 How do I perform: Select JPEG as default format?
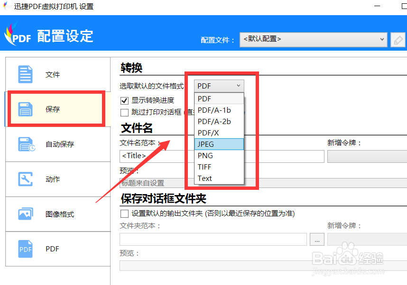pos(219,144)
